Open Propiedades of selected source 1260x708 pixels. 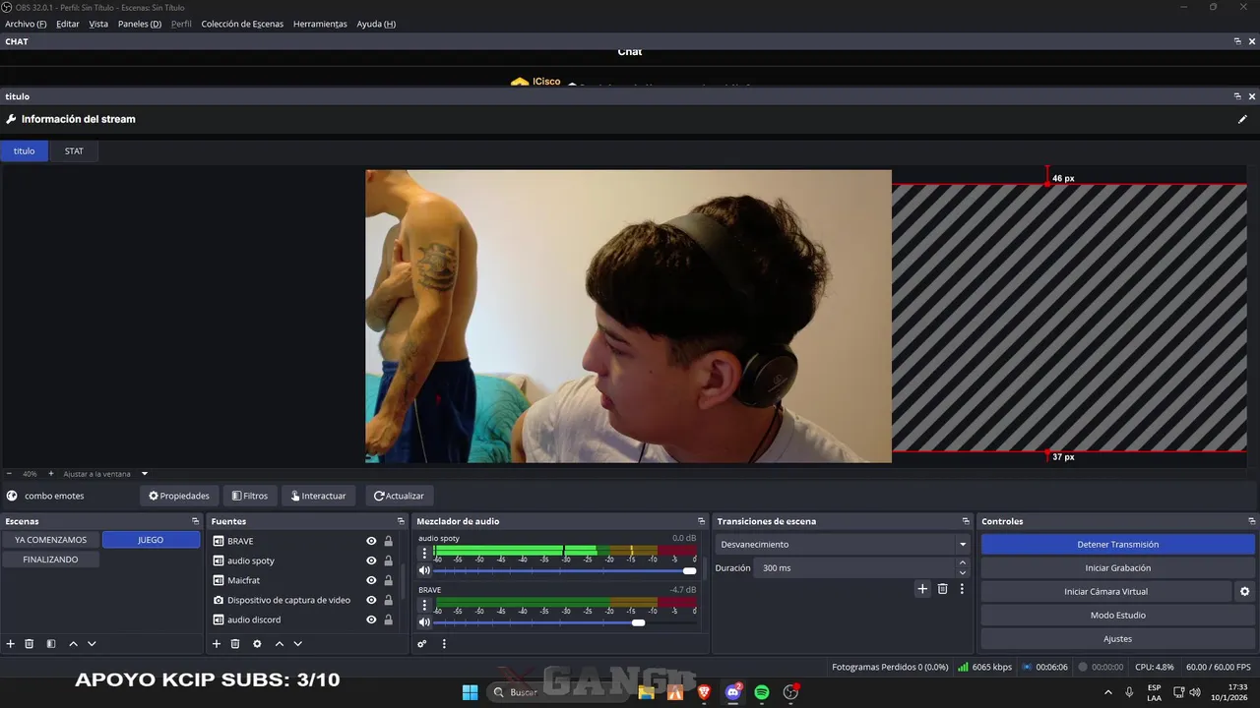coord(179,496)
